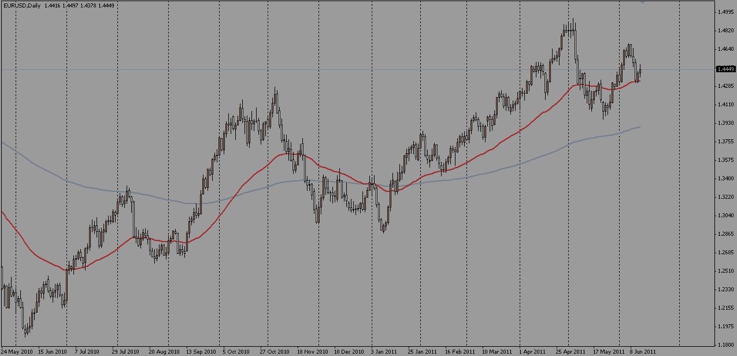Viewport: 737px width, 356px height.
Task: Click the 1.4820 price axis label
Action: tap(726, 30)
